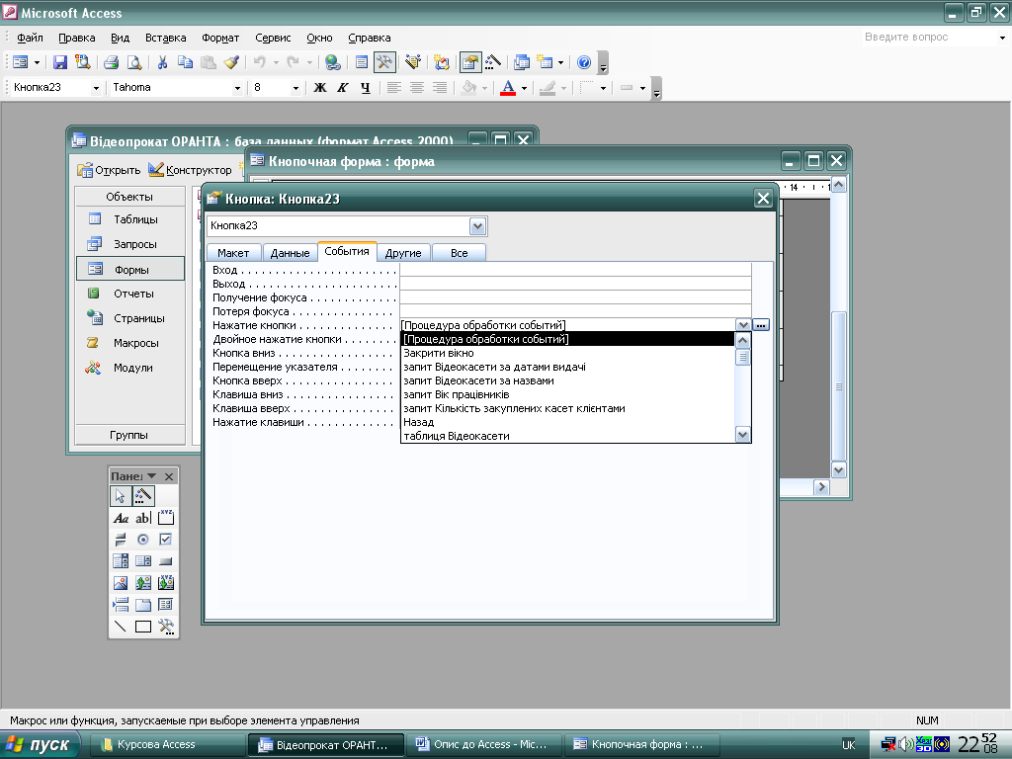Click the Microsoft Access Help question icon
Screen dimensions: 1012x759
(584, 62)
